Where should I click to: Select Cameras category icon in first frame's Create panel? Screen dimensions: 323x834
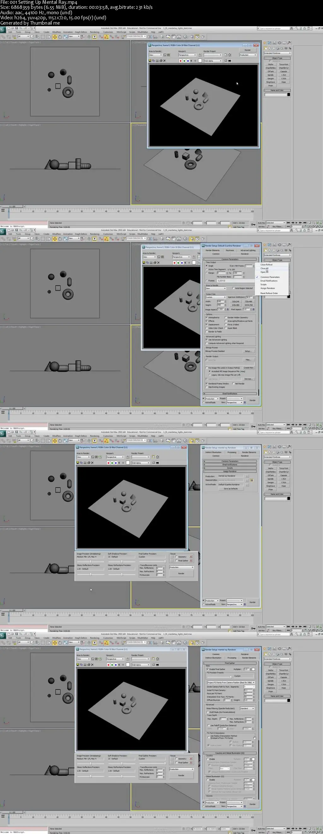pyautogui.click(x=278, y=48)
